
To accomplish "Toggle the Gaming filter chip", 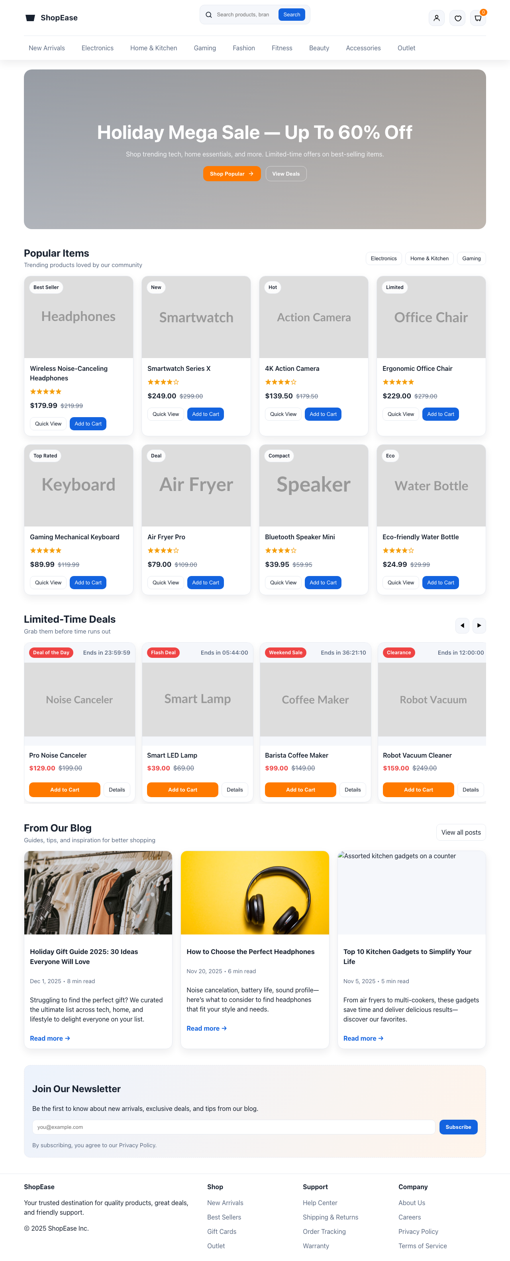I will coord(471,258).
